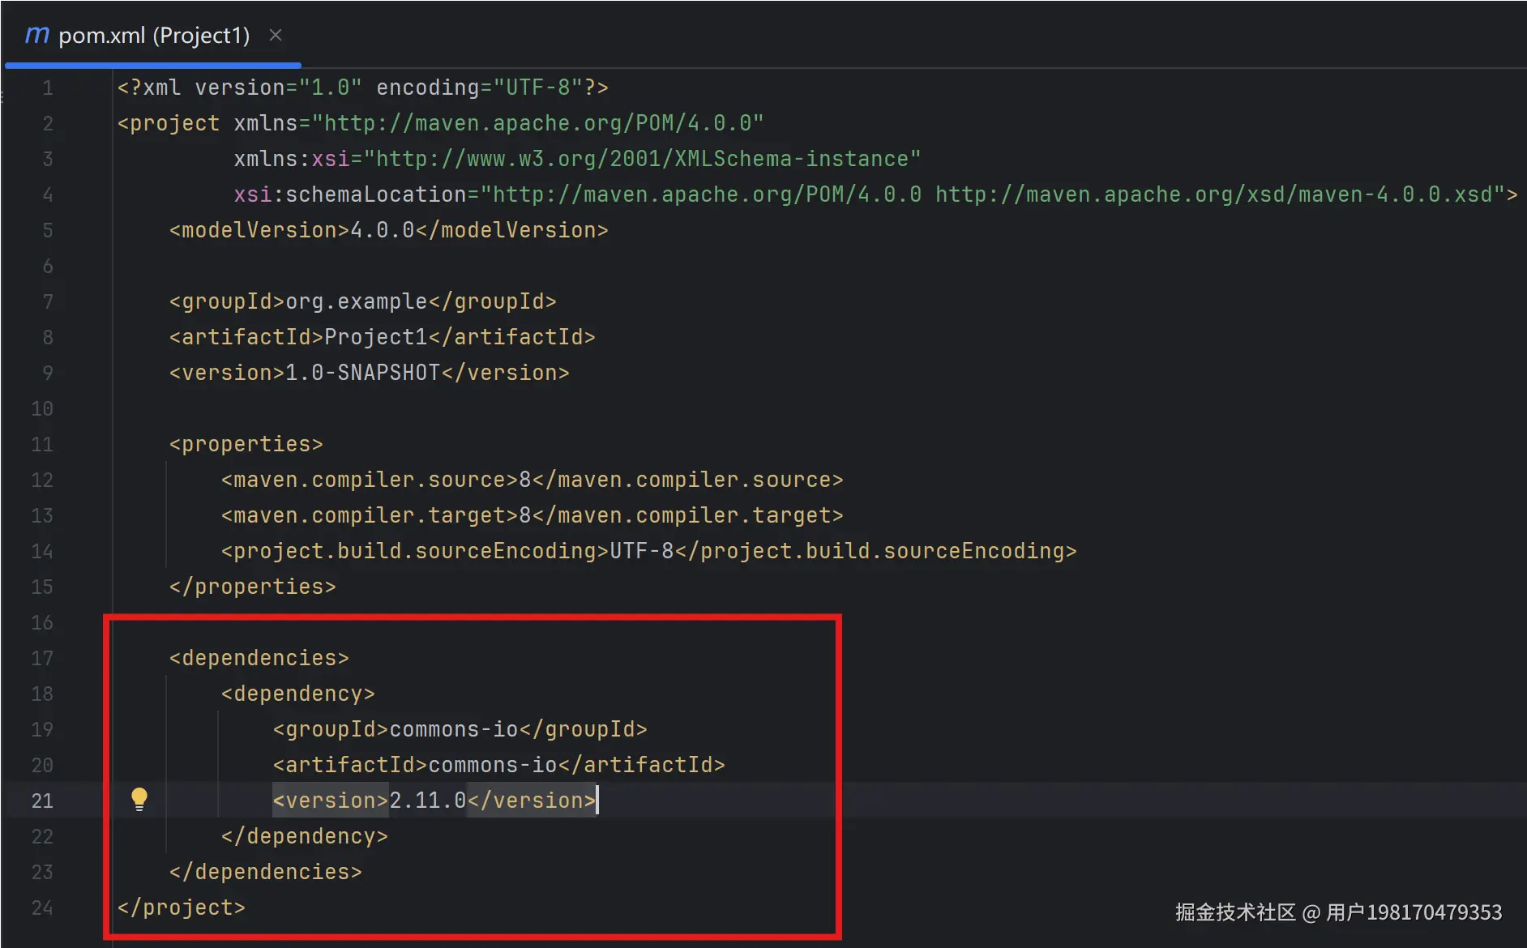Click the groupId org.example line
Viewport: 1527px width, 948px height.
[363, 301]
